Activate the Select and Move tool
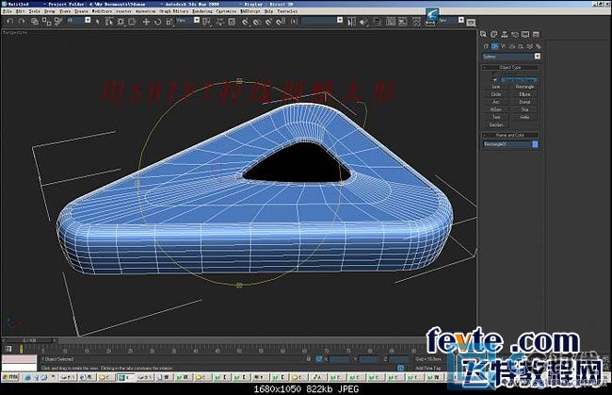 [146, 22]
